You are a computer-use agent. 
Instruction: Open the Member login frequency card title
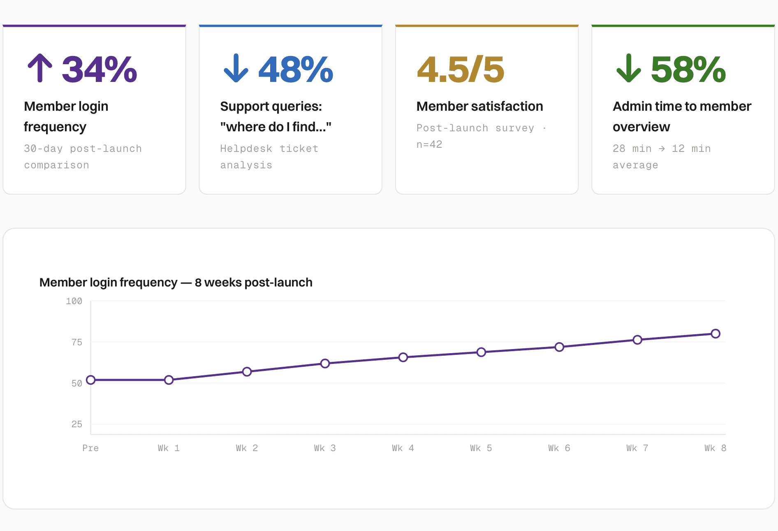tap(66, 116)
